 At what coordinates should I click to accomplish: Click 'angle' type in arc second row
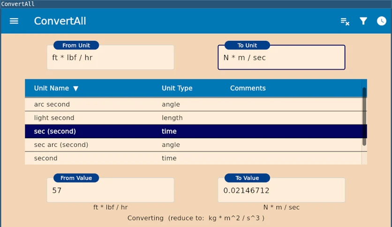pyautogui.click(x=171, y=105)
